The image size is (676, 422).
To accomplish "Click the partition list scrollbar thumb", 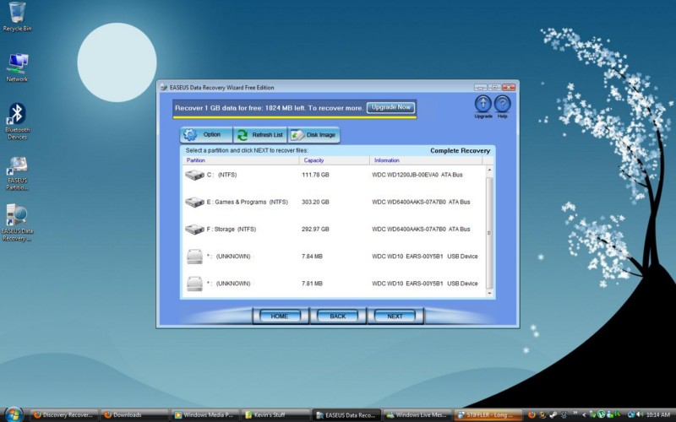I will point(489,233).
